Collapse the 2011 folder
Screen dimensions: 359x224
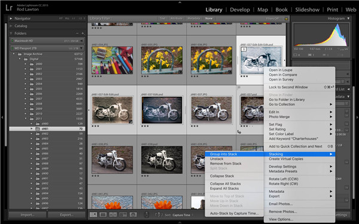[x=26, y=119]
